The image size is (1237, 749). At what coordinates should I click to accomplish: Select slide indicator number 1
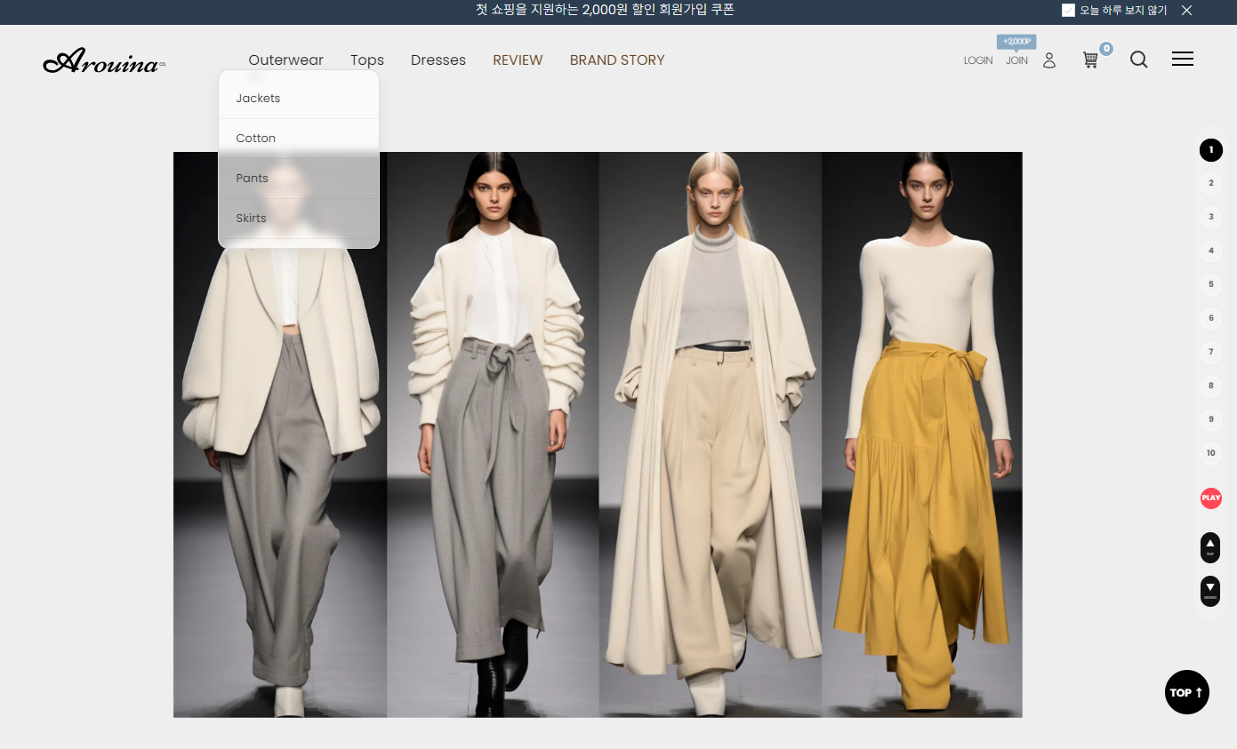[1210, 150]
